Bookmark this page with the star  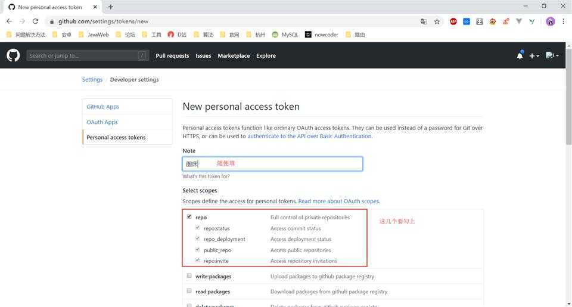(x=437, y=21)
